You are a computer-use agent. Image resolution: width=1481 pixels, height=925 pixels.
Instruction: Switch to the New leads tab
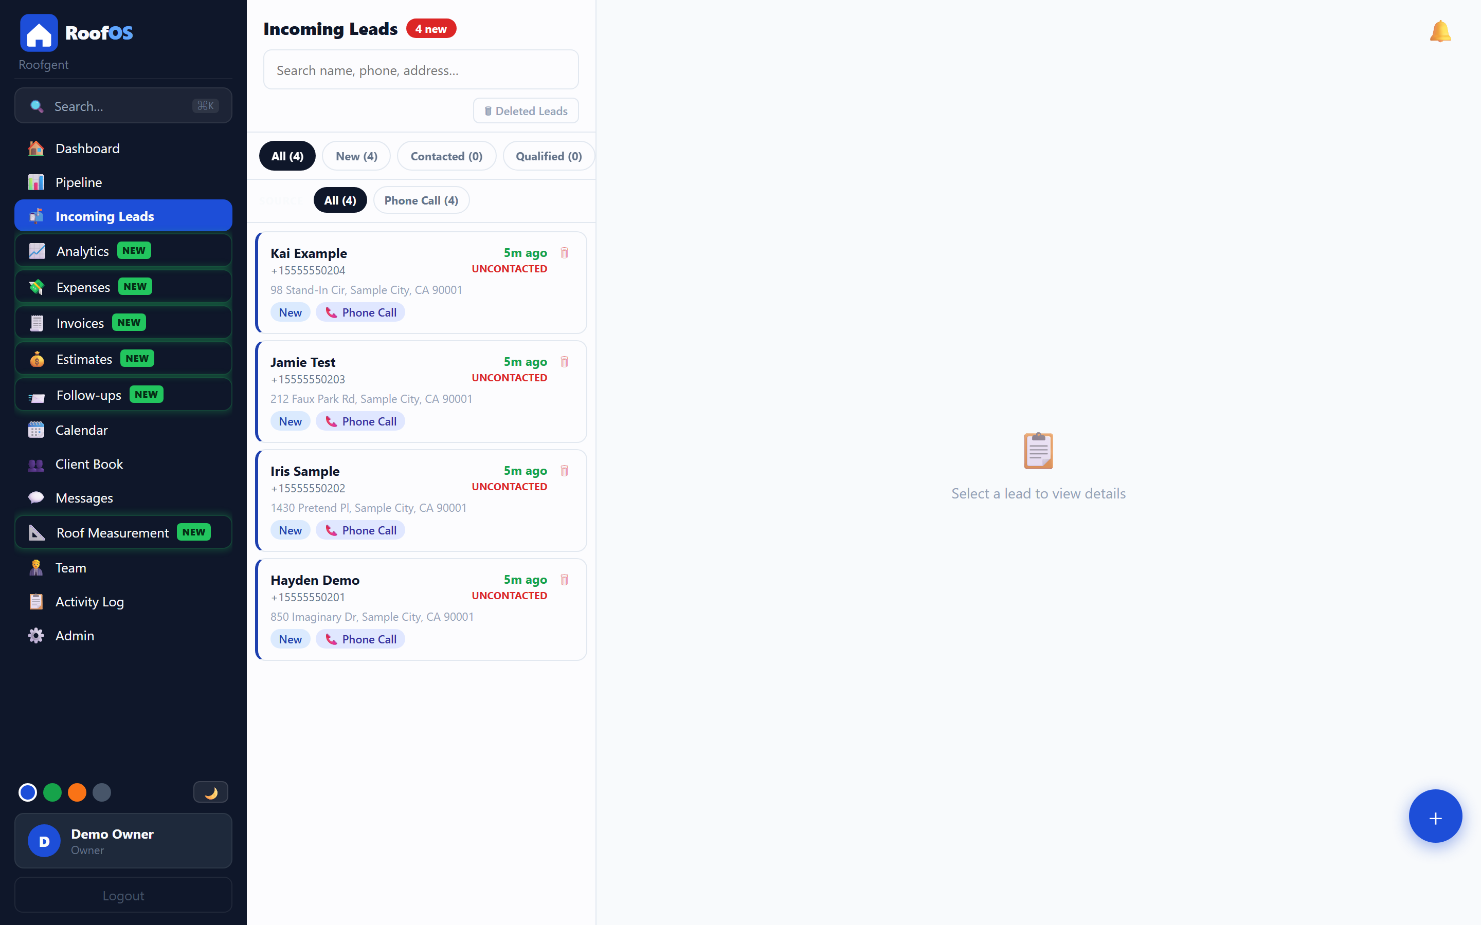(356, 156)
